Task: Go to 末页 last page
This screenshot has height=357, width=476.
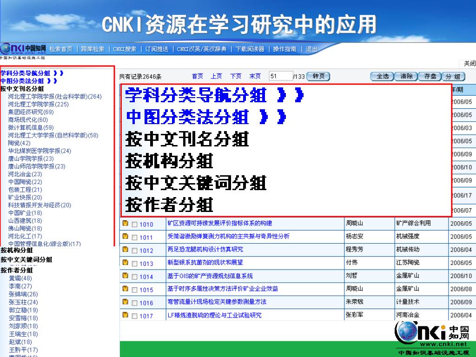Action: point(255,76)
